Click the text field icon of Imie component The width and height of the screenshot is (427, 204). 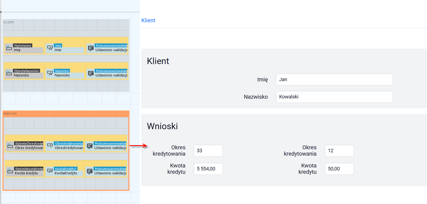pos(50,48)
